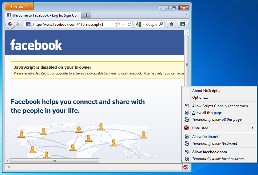Screen dimensions: 258x175
Task: Click the NoScript status bar icon
Action: [x=186, y=167]
